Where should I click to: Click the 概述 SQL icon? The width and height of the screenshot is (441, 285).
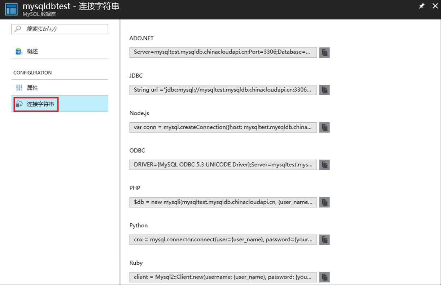[x=19, y=52]
